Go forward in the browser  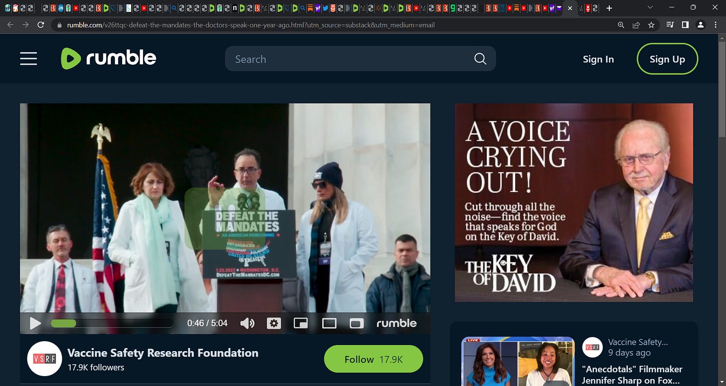[25, 24]
